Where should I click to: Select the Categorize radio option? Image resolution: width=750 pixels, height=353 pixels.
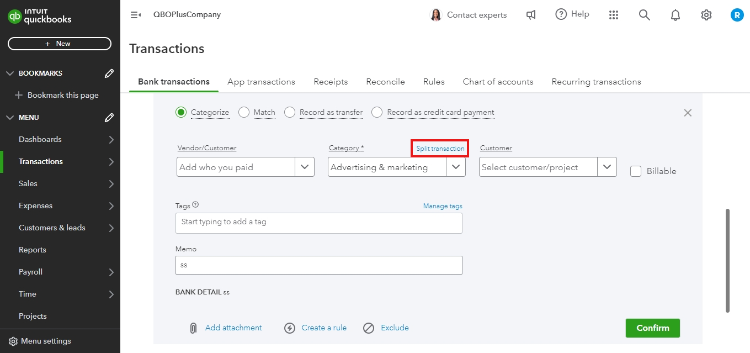click(181, 112)
